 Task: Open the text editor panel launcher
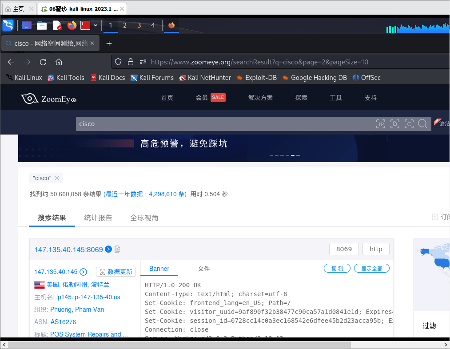point(57,25)
